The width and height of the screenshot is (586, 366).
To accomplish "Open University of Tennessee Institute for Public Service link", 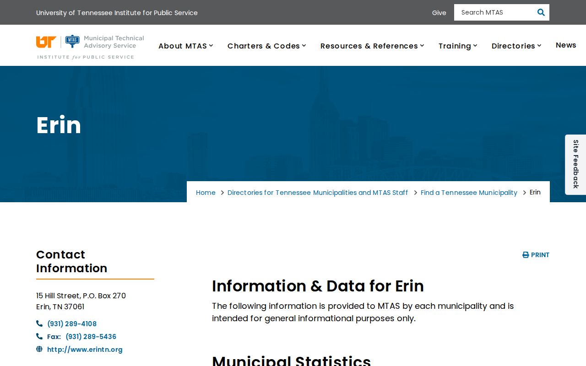I will click(117, 13).
